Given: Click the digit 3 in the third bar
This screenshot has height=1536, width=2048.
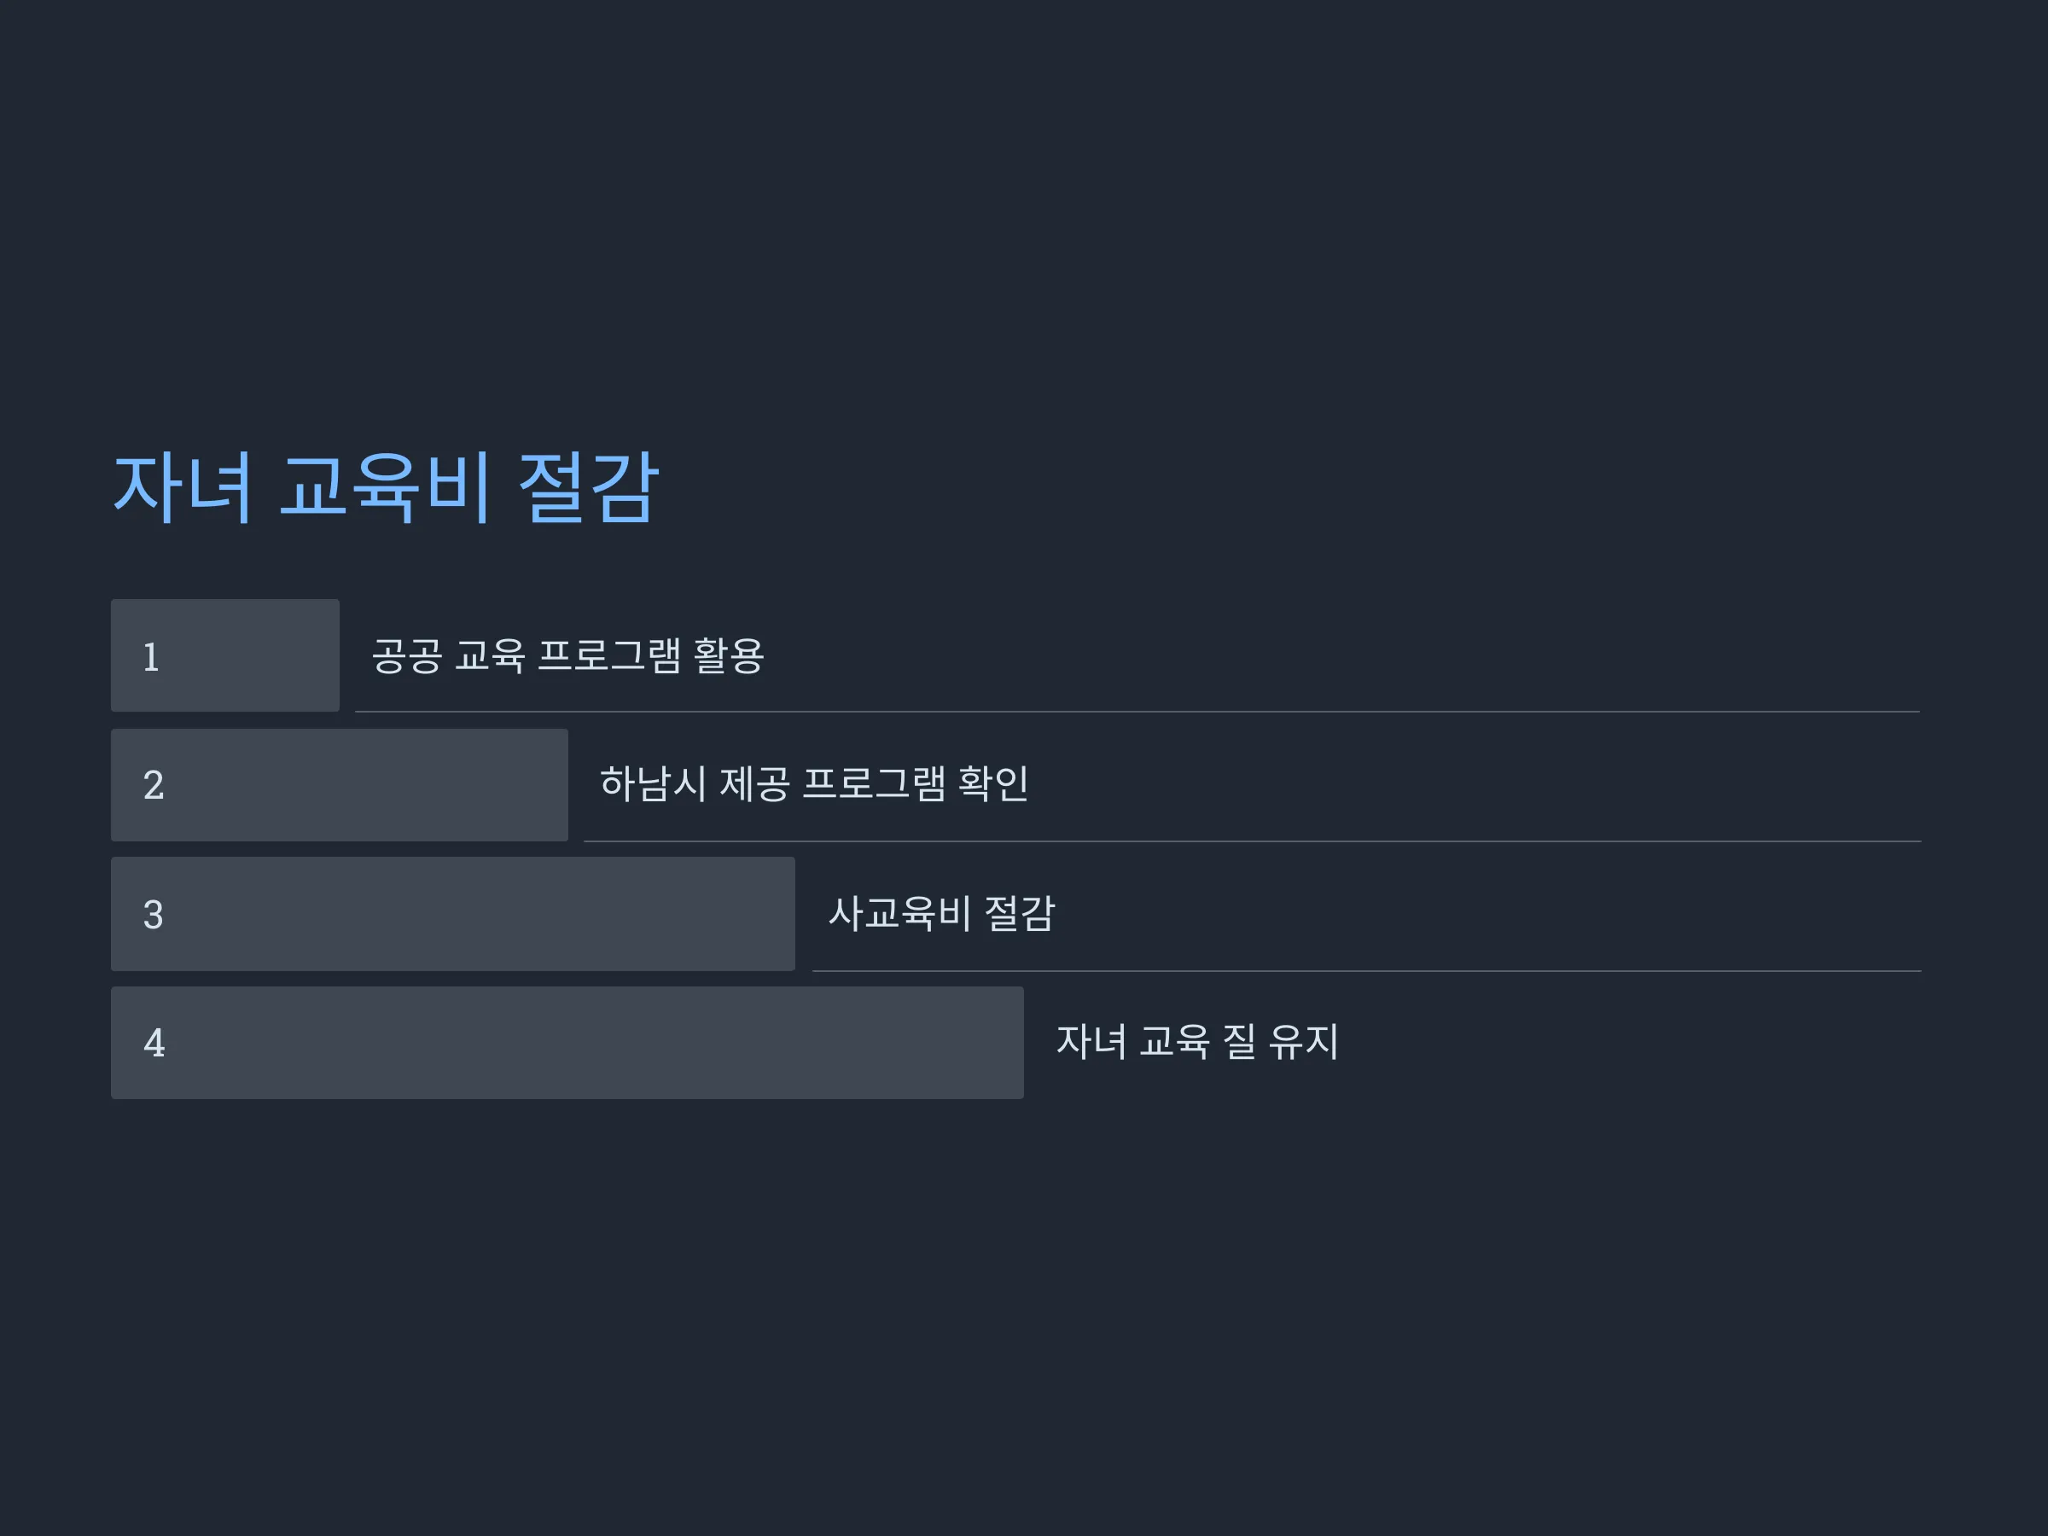Looking at the screenshot, I should coord(154,915).
